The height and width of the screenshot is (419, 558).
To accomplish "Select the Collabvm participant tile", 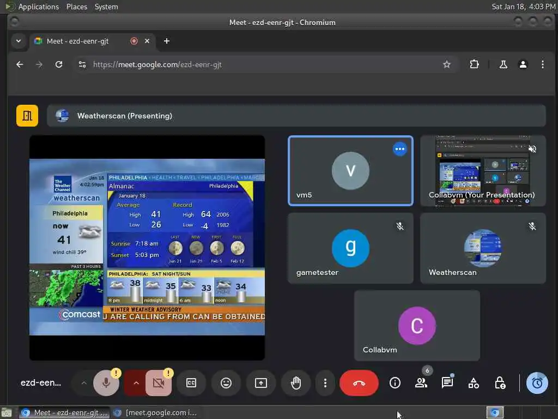I will point(417,326).
